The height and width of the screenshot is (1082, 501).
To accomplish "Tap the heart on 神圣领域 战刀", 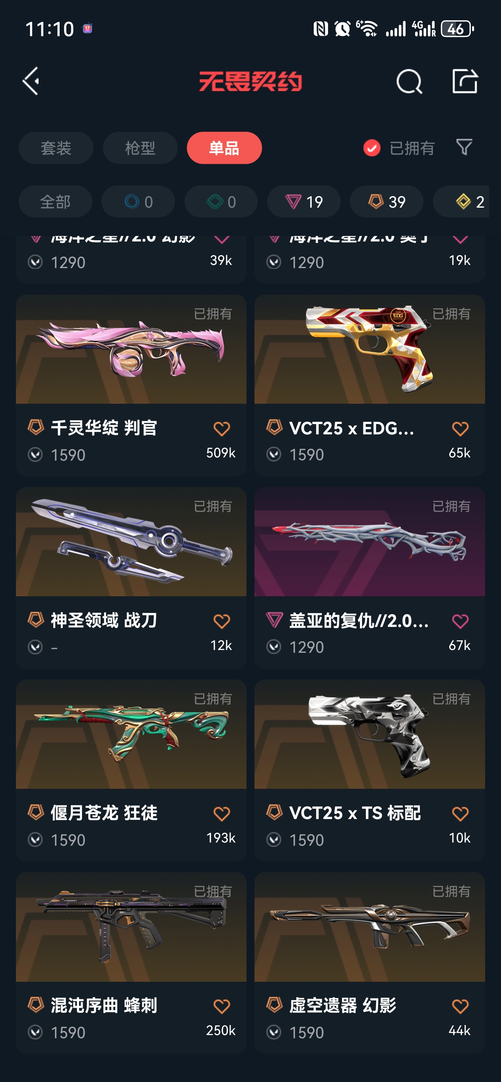I will [x=221, y=621].
